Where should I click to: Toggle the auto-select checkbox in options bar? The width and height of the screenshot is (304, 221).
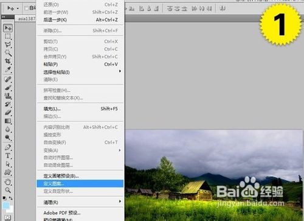click(26, 8)
